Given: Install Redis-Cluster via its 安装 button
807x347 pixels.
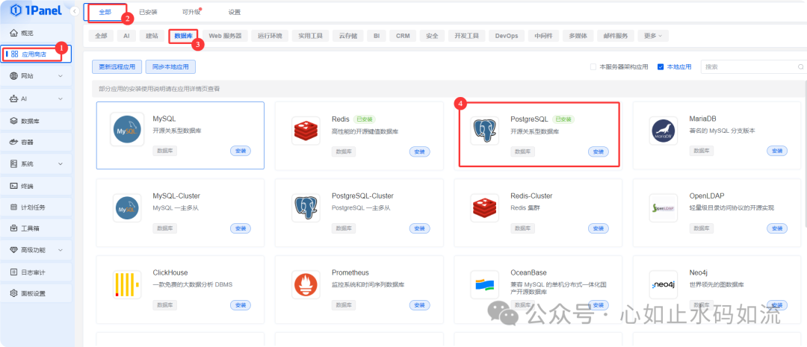Looking at the screenshot, I should [598, 228].
